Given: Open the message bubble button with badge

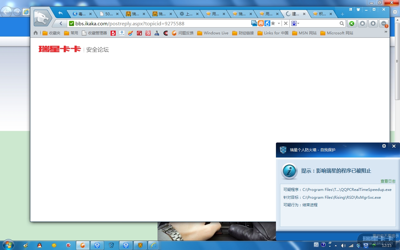Looking at the screenshot, I should tap(384, 24).
